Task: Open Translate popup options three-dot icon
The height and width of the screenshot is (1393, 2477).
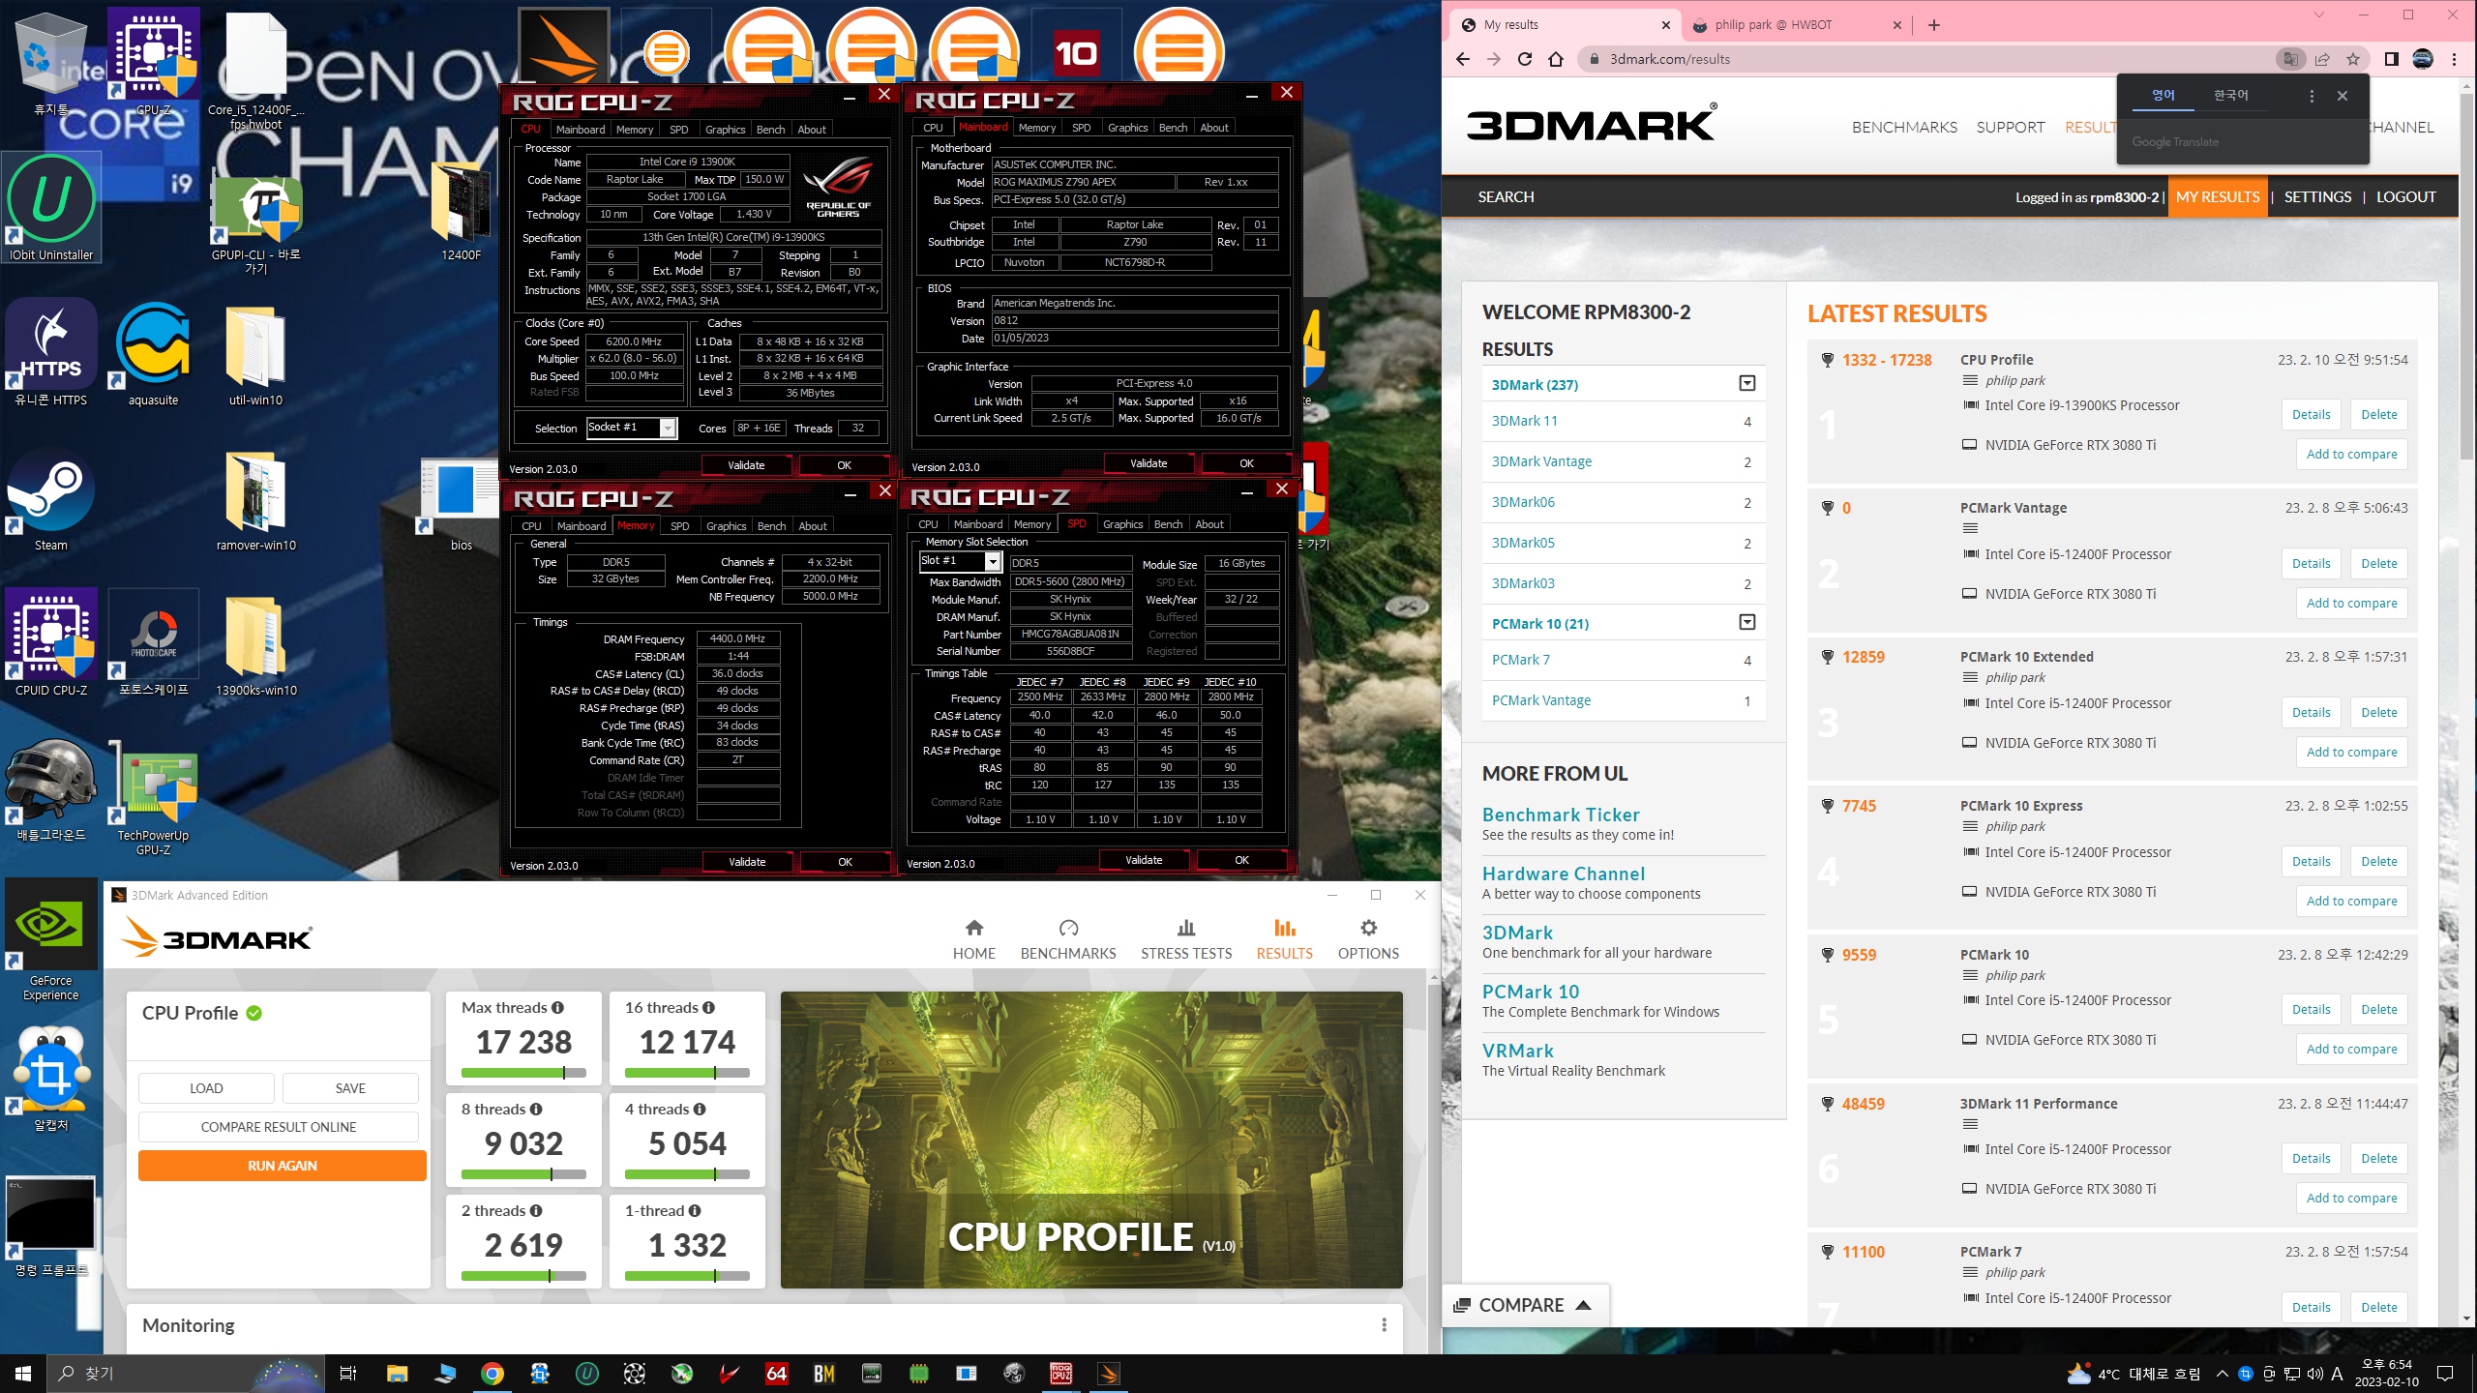Action: click(x=2312, y=96)
